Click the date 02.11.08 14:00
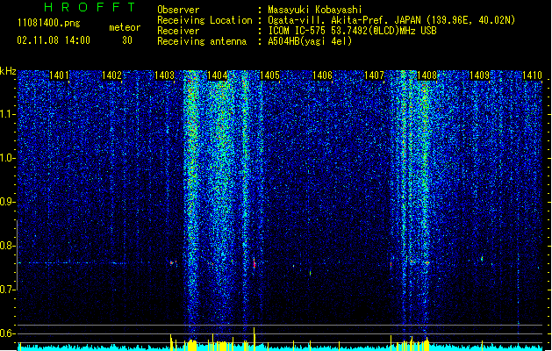 click(x=54, y=40)
